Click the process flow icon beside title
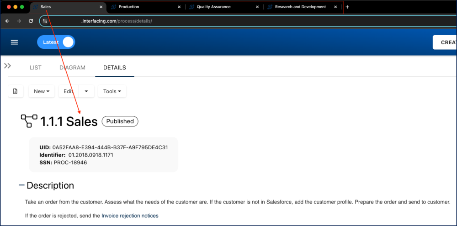The width and height of the screenshot is (457, 226). point(29,121)
